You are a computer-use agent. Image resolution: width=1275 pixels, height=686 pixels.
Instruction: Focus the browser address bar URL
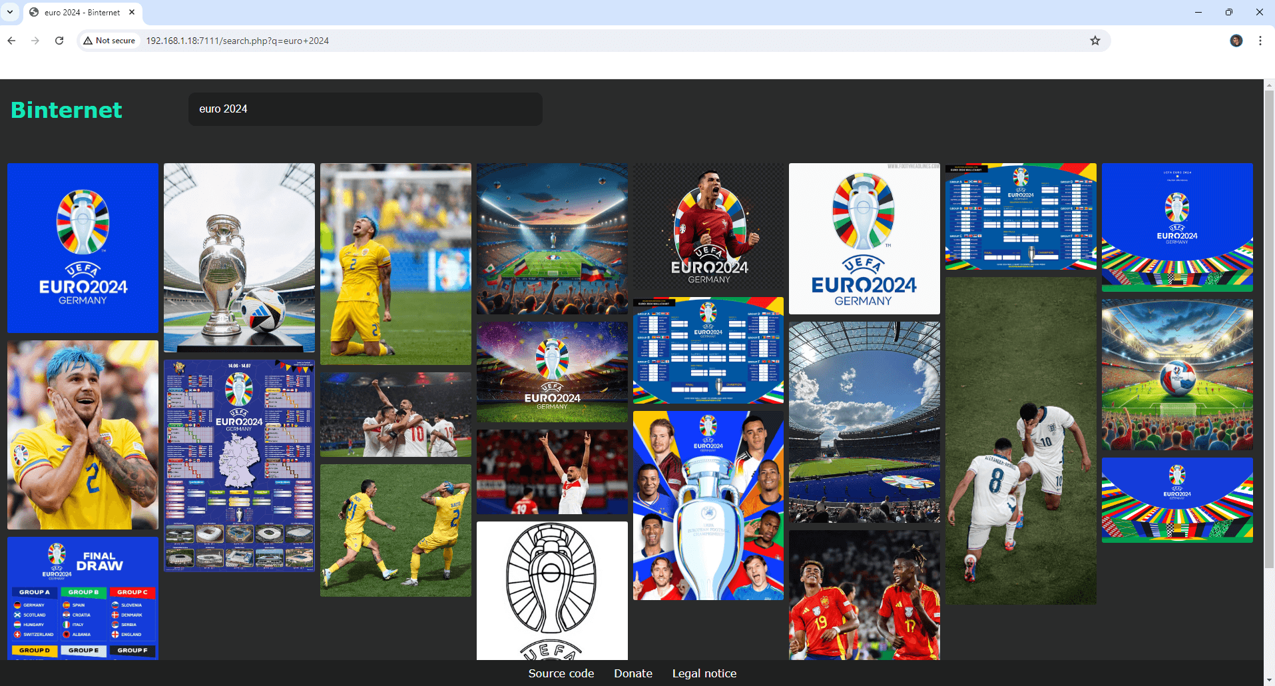[x=237, y=41]
